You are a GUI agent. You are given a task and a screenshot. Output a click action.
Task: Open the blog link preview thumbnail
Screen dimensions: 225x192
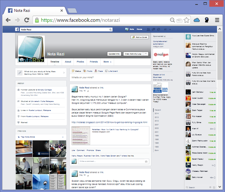(x=81, y=136)
